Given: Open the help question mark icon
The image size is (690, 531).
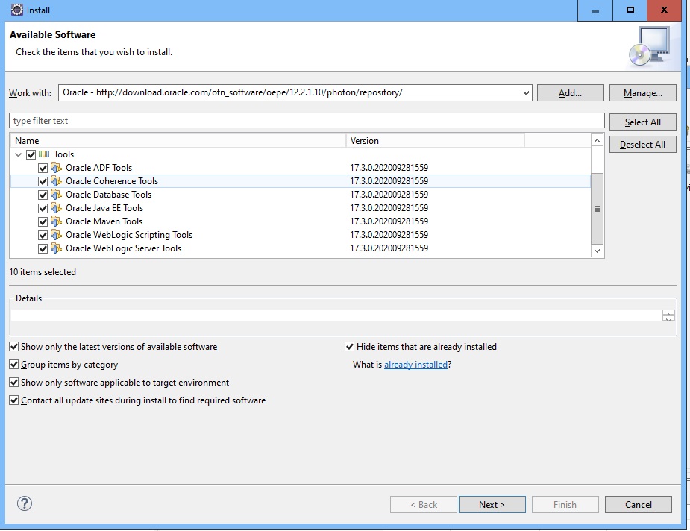Looking at the screenshot, I should (25, 503).
